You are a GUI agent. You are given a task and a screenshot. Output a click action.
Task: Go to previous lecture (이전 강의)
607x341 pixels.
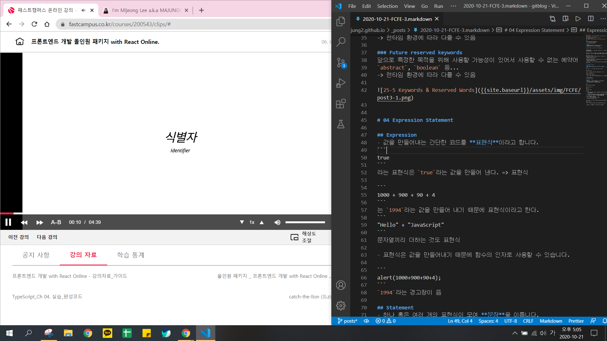coord(19,237)
